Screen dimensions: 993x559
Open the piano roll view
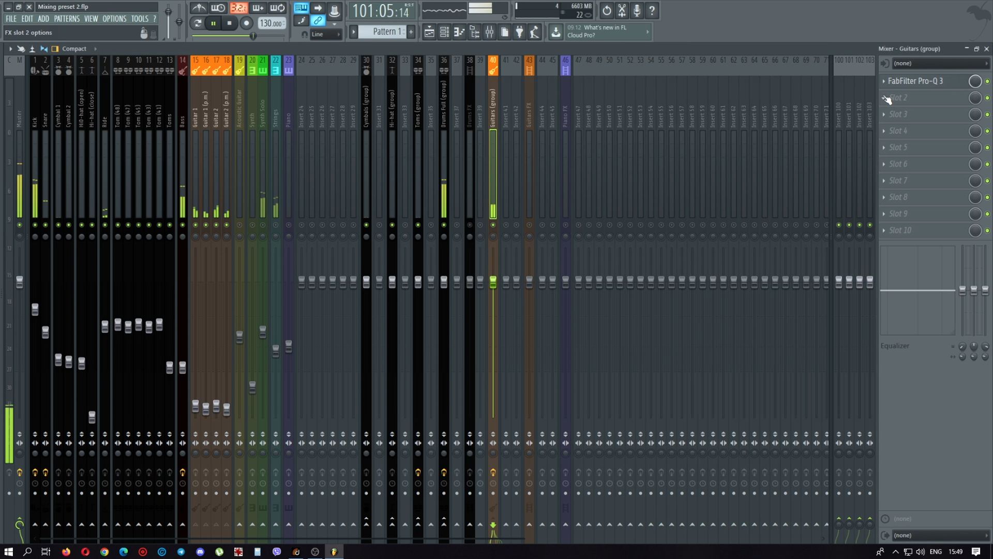(x=459, y=32)
